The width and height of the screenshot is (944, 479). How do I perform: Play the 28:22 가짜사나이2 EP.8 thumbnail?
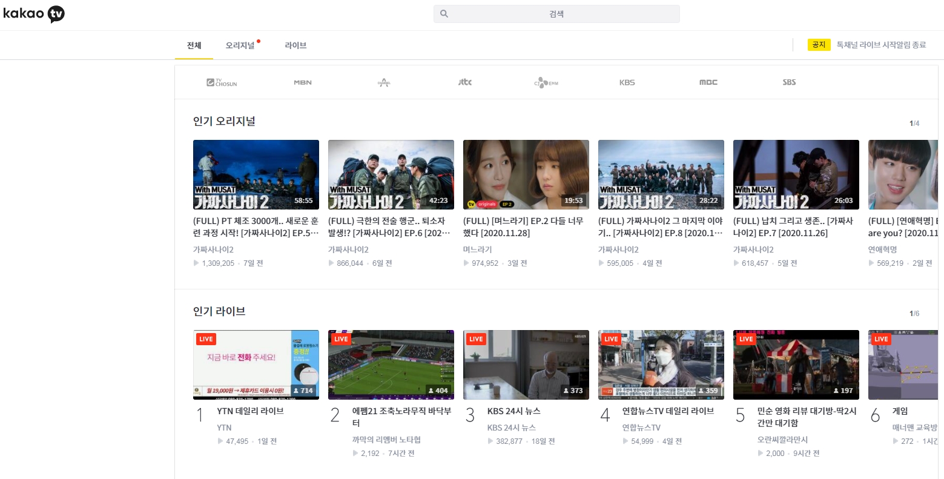[661, 175]
